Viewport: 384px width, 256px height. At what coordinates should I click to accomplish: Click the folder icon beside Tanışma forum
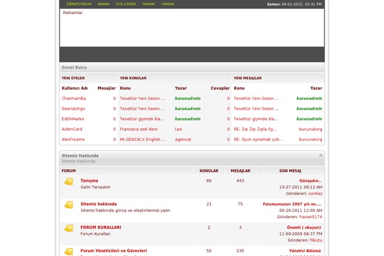(x=68, y=182)
